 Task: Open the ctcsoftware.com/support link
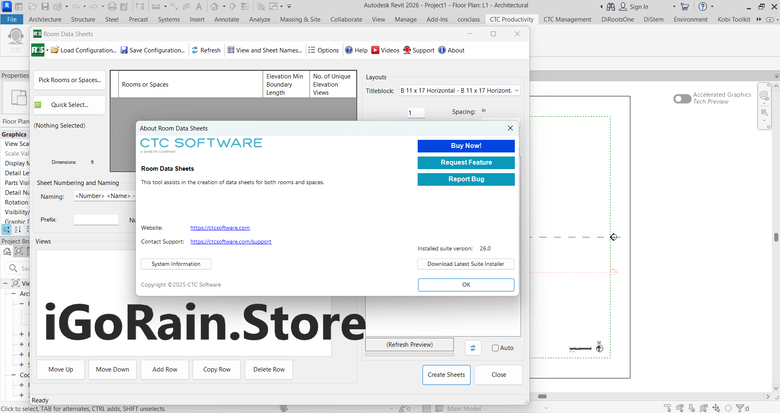231,242
